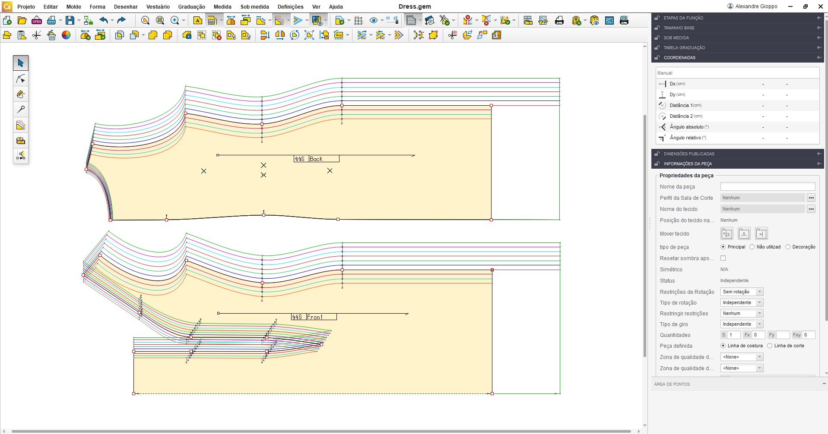Click browse button for 'Perfil da Sala de Corte'
828x434 pixels.
tap(811, 198)
